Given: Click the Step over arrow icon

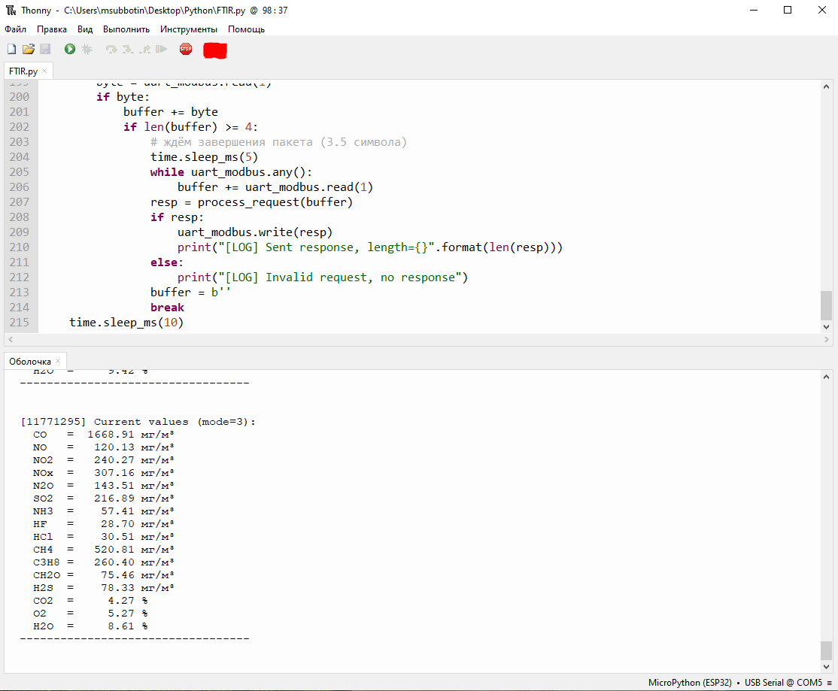Looking at the screenshot, I should point(111,50).
